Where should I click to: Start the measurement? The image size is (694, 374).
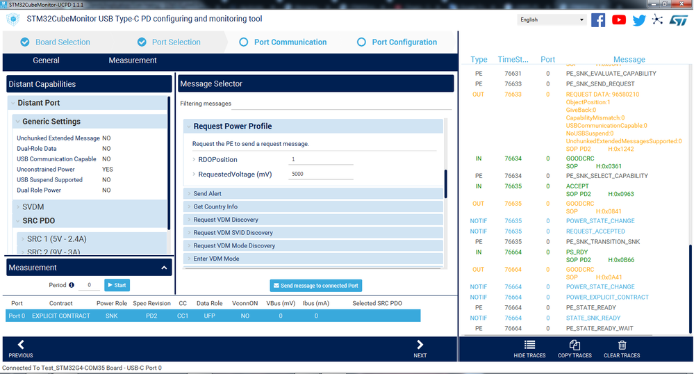(x=117, y=285)
